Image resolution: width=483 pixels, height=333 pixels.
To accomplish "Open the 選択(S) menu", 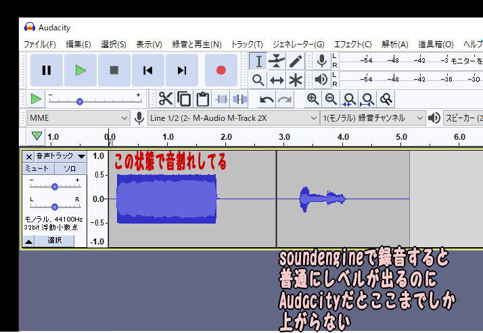I will [114, 45].
